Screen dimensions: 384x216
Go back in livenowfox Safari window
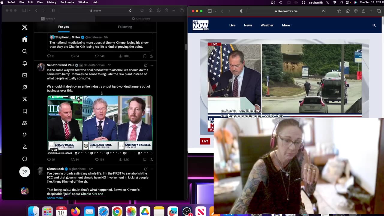(x=222, y=11)
